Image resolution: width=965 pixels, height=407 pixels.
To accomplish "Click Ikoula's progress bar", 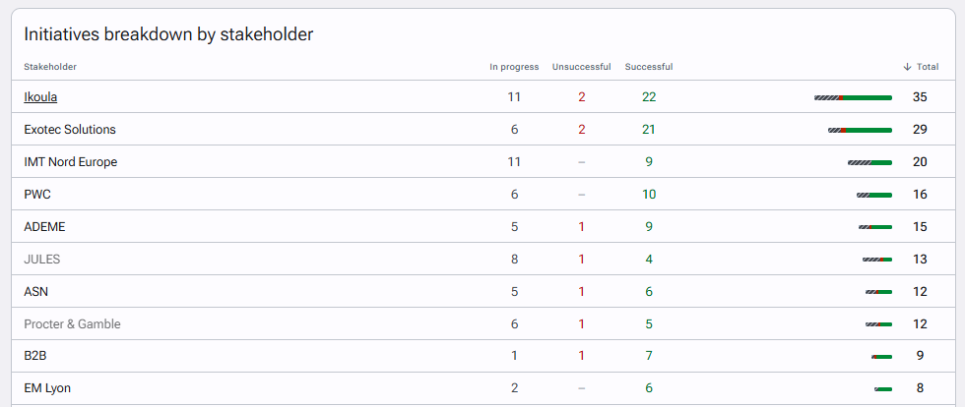I will click(x=853, y=97).
